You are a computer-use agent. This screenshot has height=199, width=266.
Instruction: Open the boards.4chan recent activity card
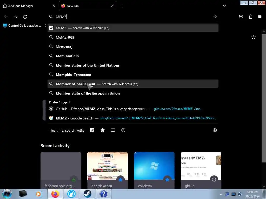tap(108, 170)
